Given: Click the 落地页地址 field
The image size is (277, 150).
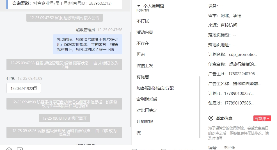Looking at the screenshot, I should pos(222,45).
